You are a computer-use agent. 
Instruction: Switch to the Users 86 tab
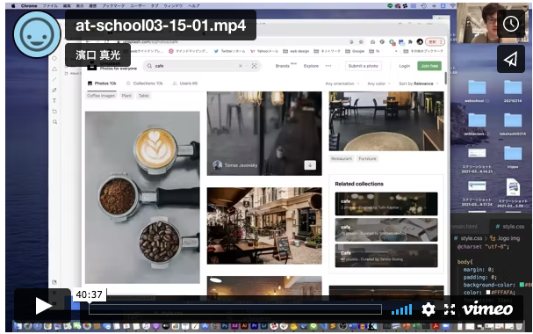tap(185, 83)
